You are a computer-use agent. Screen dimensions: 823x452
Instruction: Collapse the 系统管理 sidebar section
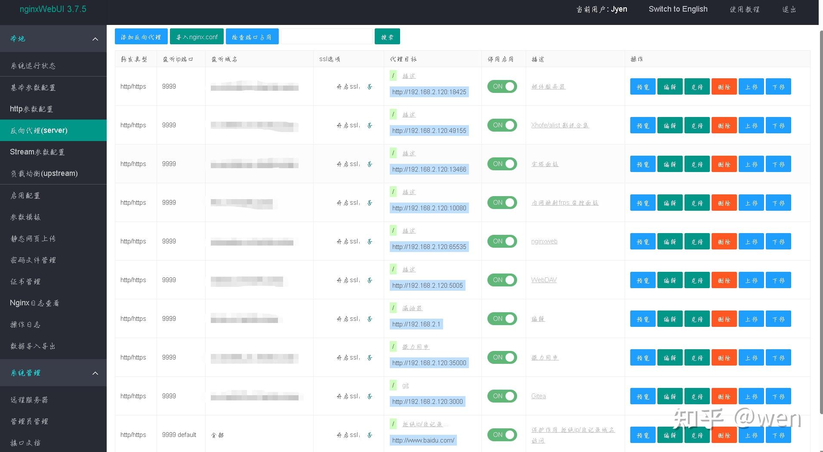click(95, 373)
